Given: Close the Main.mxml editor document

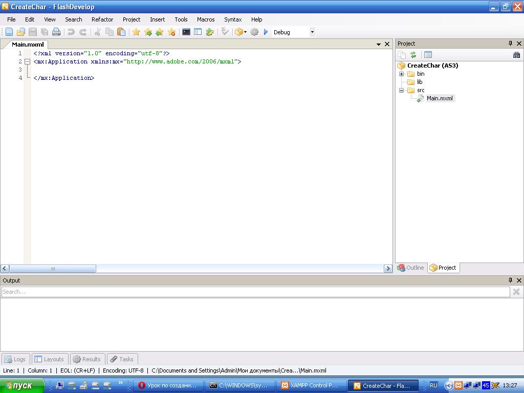Looking at the screenshot, I should 387,44.
